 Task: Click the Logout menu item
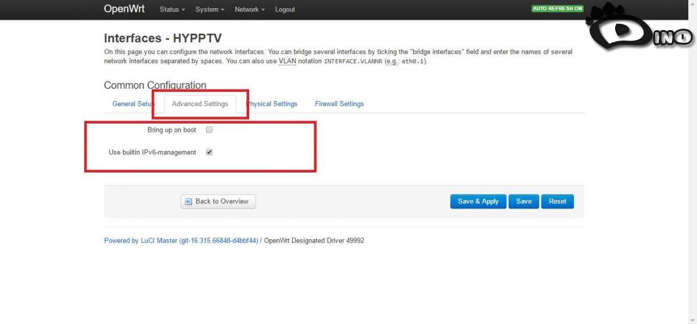[x=285, y=9]
